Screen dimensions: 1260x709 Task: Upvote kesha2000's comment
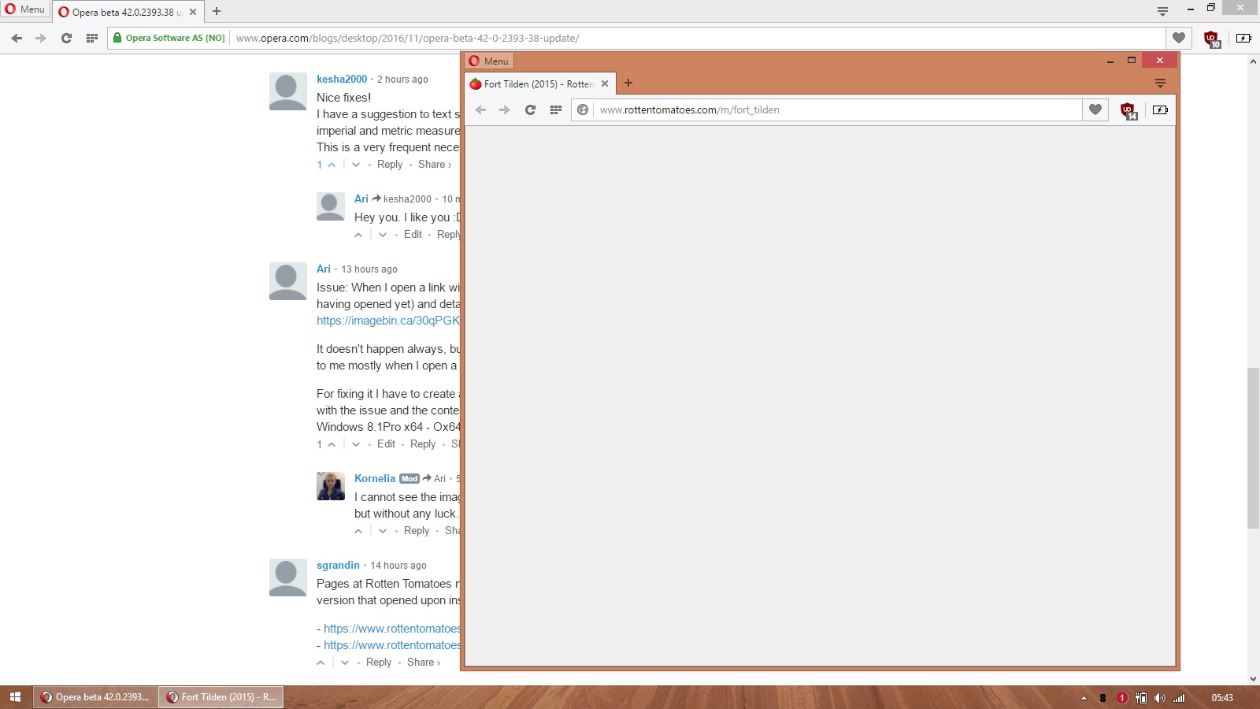(332, 165)
